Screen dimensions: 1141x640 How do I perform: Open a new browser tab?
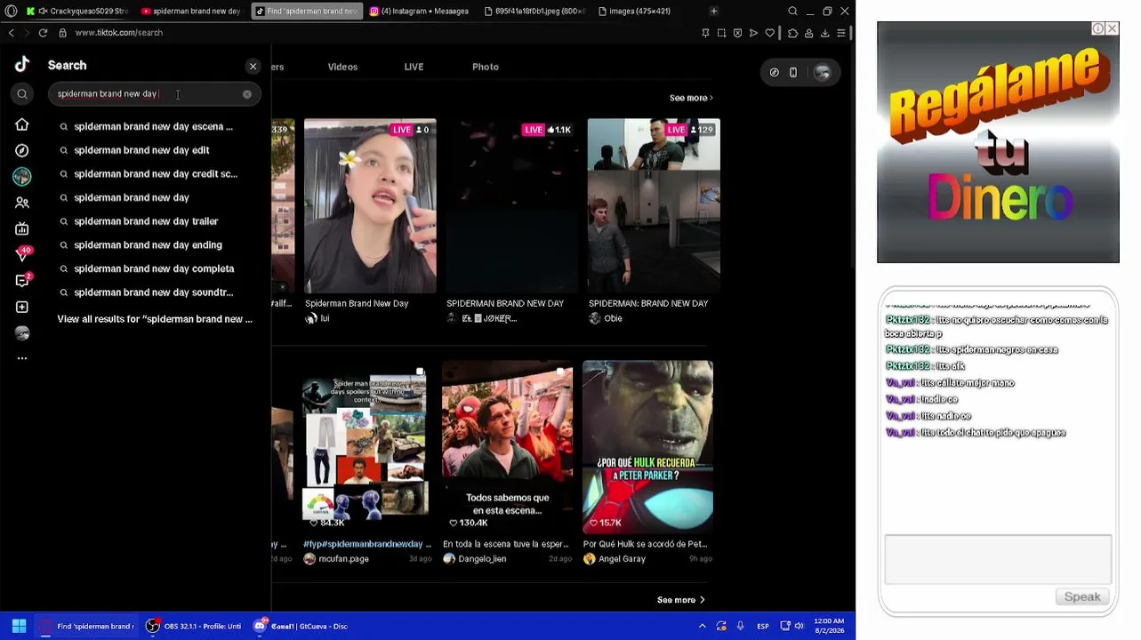click(713, 12)
